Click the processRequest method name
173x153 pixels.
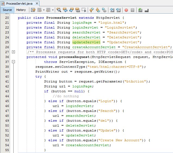tap(74, 57)
